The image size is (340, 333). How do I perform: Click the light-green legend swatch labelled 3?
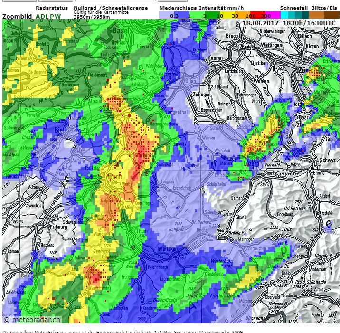click(x=198, y=15)
